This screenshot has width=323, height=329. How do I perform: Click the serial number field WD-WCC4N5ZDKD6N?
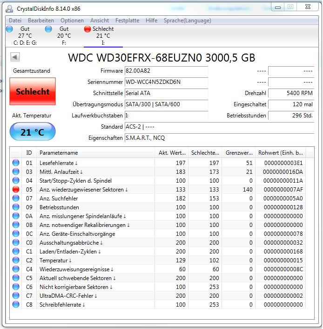pos(167,82)
